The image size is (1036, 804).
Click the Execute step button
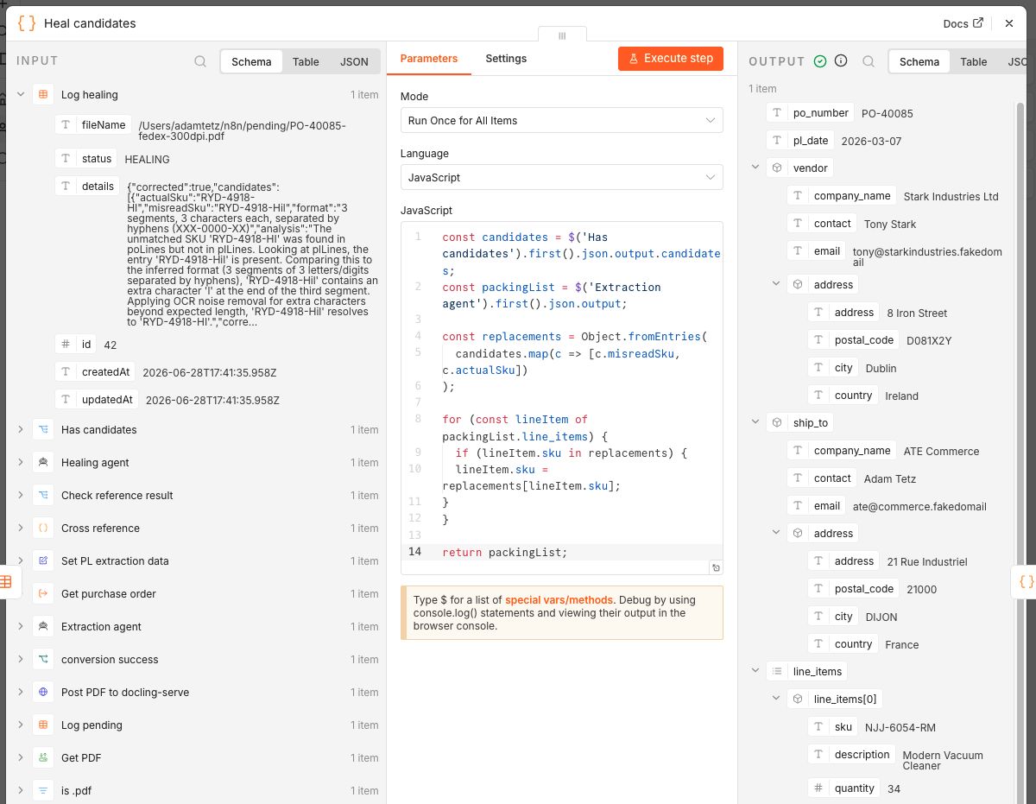click(x=671, y=59)
